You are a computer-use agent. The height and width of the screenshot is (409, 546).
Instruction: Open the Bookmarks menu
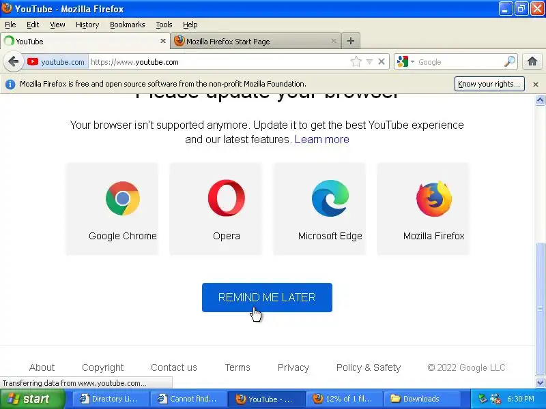point(128,25)
